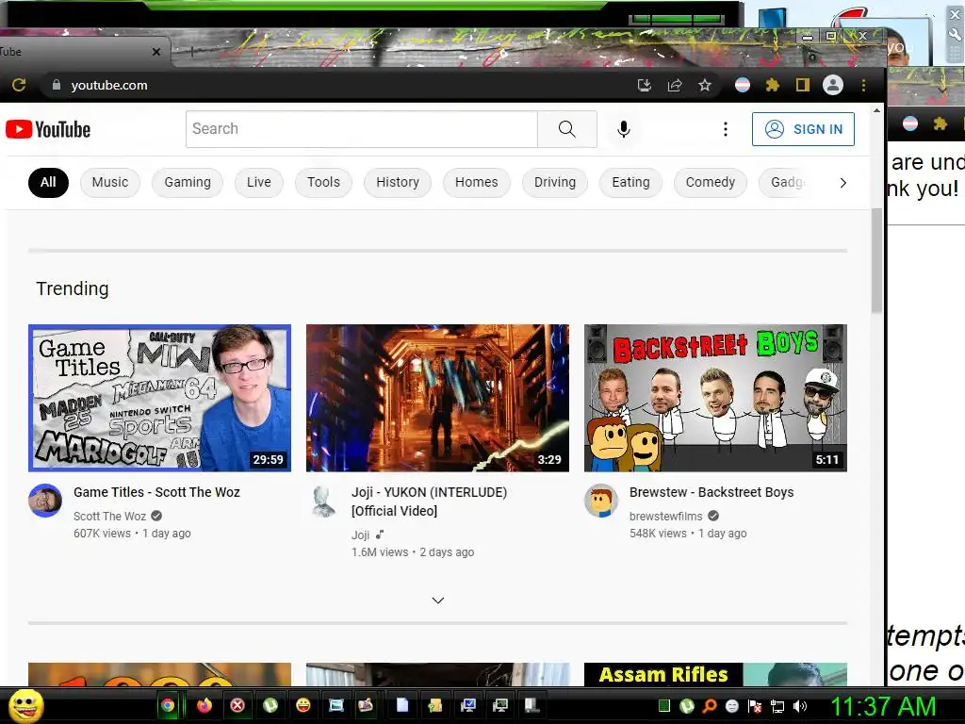Select the Tools category chip
The image size is (965, 724).
tap(324, 182)
